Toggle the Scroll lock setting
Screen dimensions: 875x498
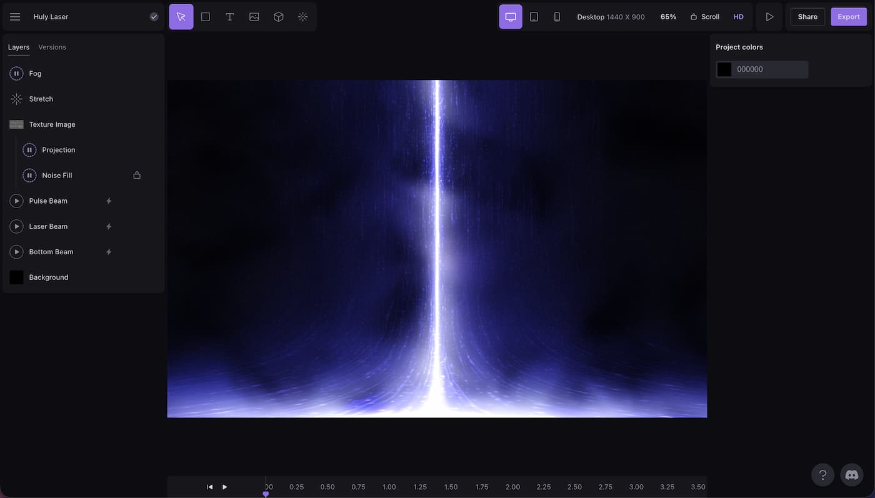pos(705,17)
